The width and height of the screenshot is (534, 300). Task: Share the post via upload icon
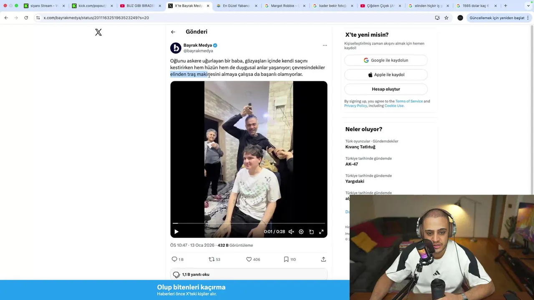click(323, 259)
